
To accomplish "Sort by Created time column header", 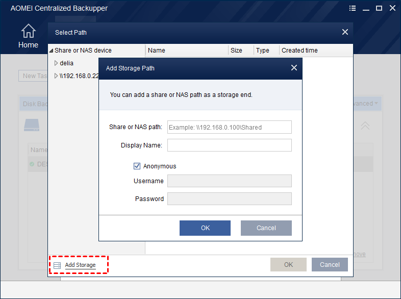I will pos(316,51).
